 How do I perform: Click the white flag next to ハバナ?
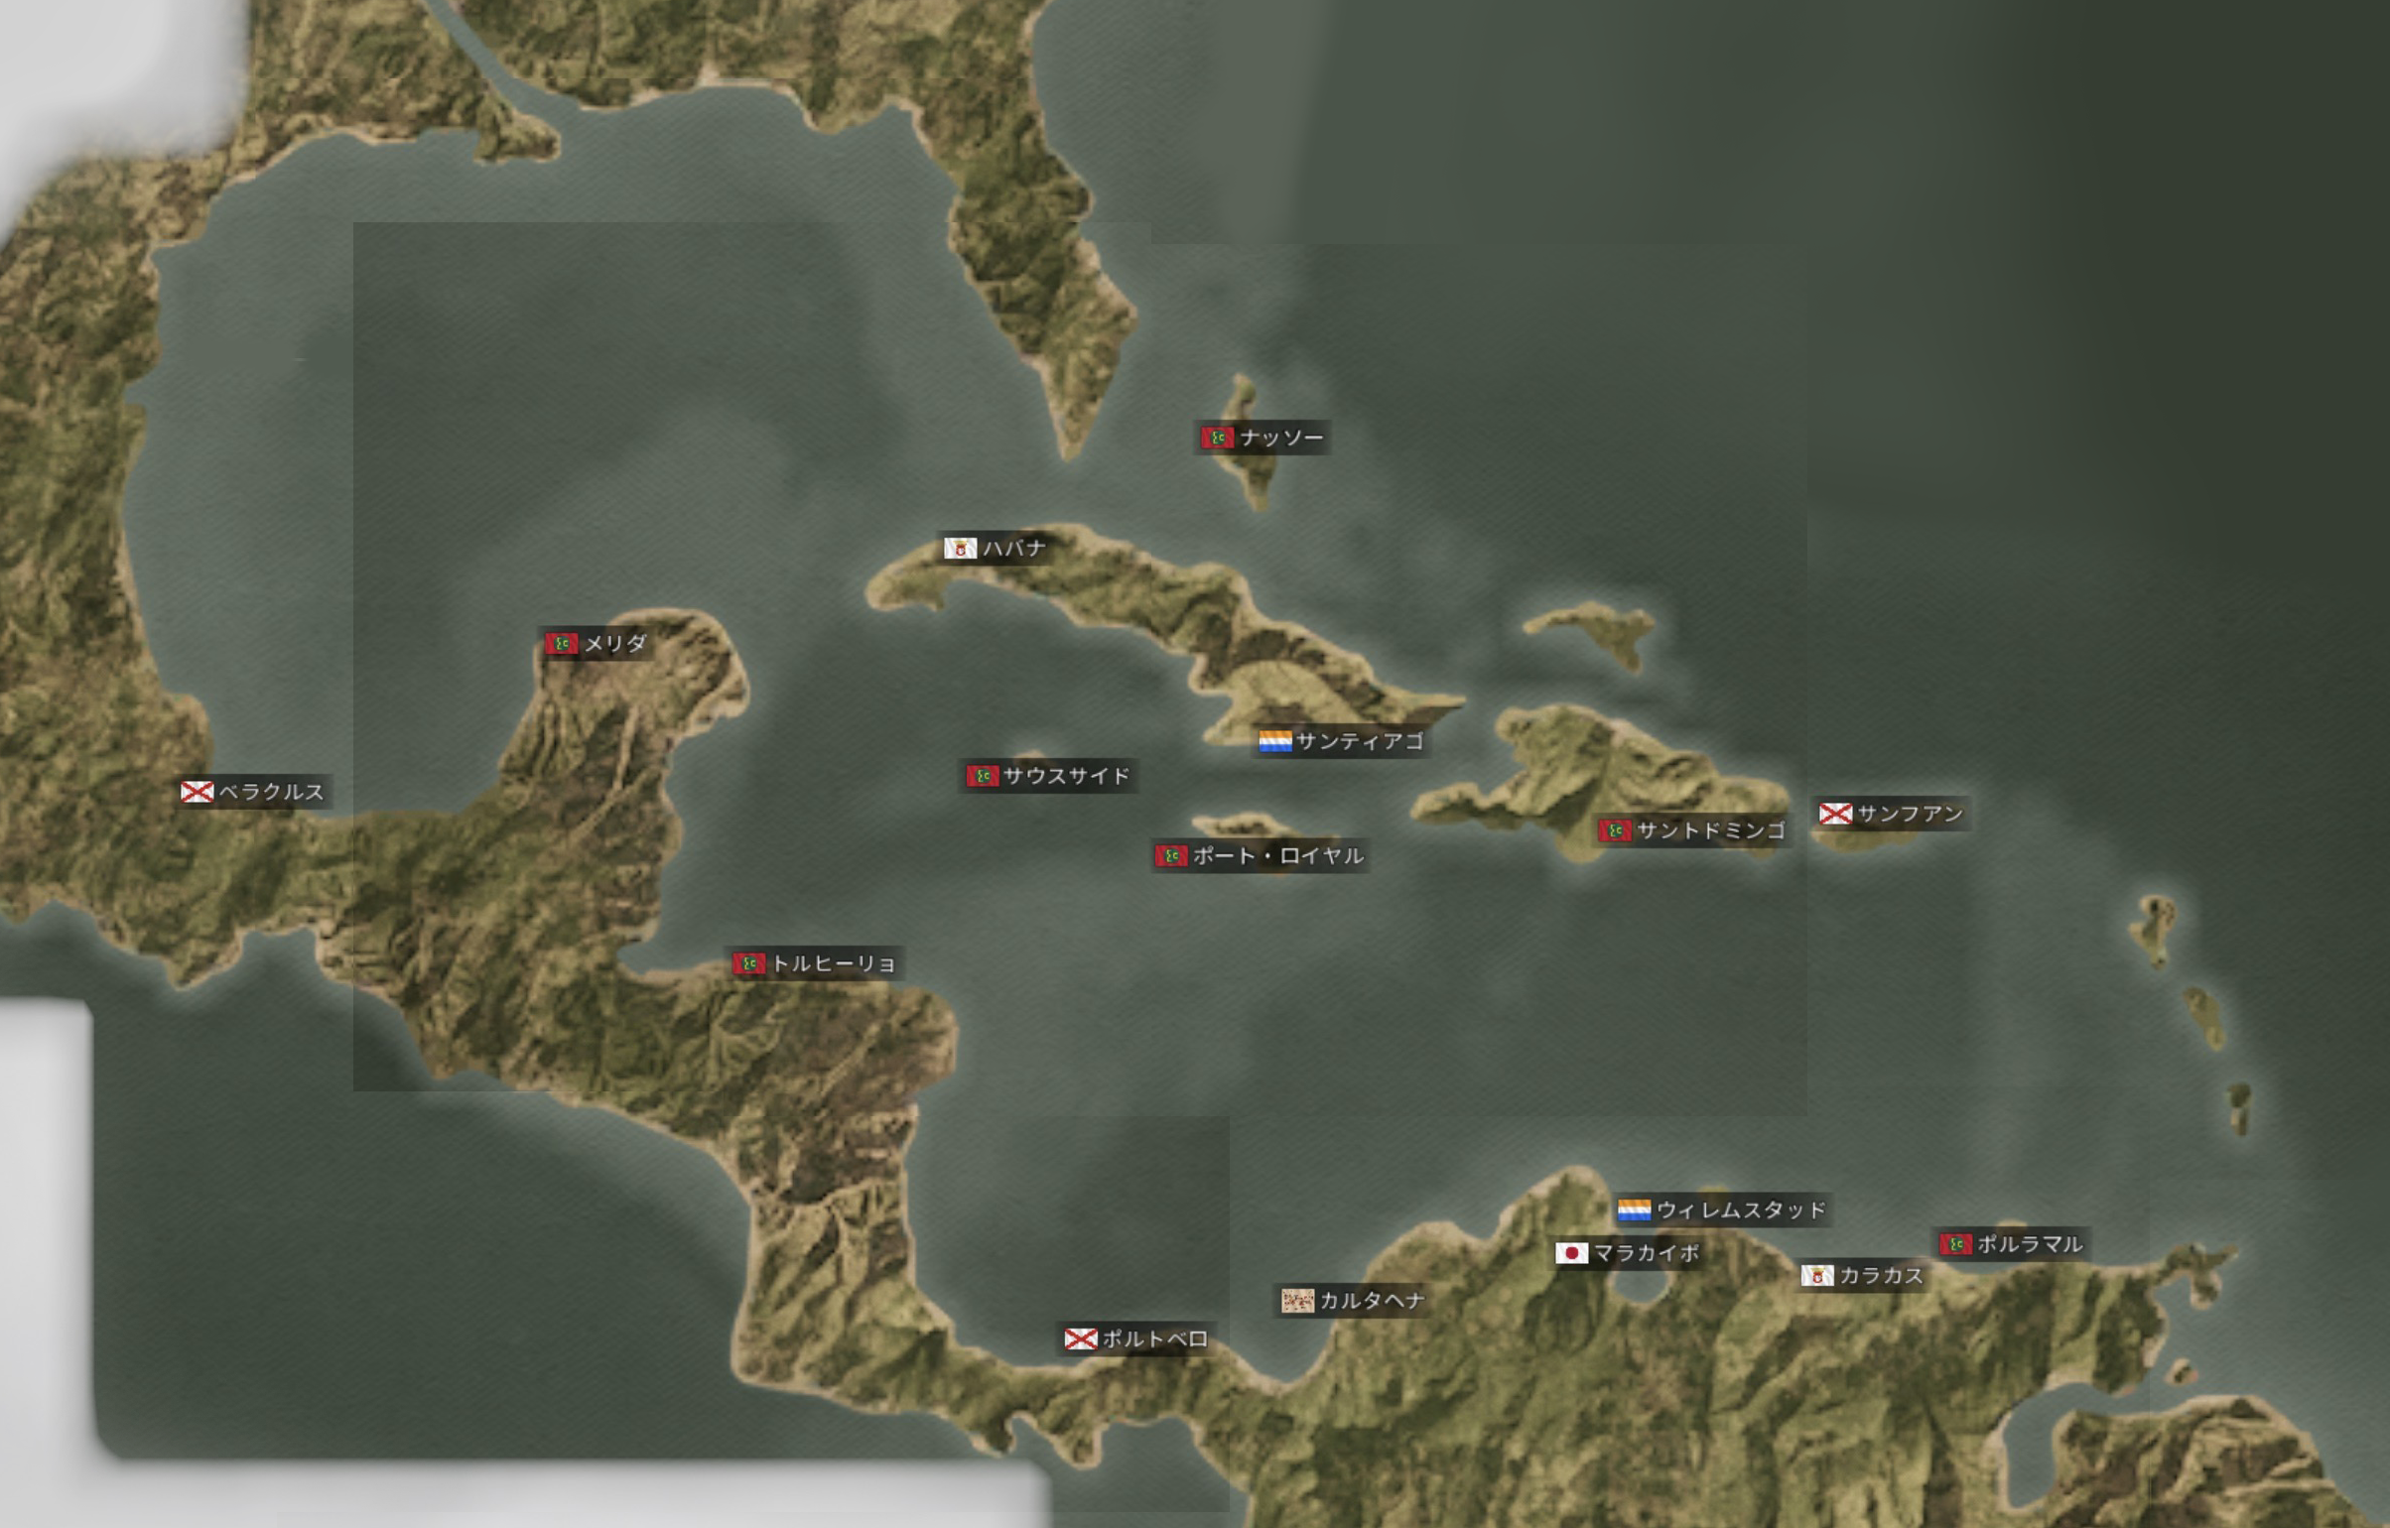click(960, 549)
